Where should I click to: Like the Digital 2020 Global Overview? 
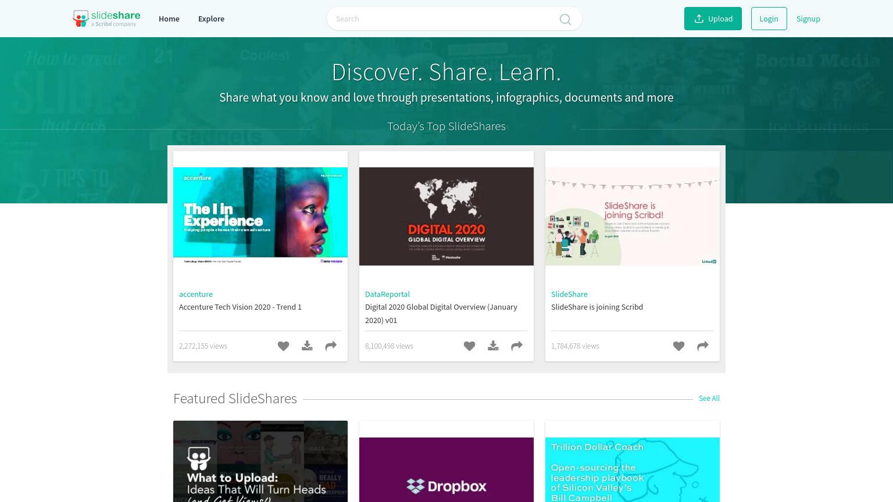point(469,346)
